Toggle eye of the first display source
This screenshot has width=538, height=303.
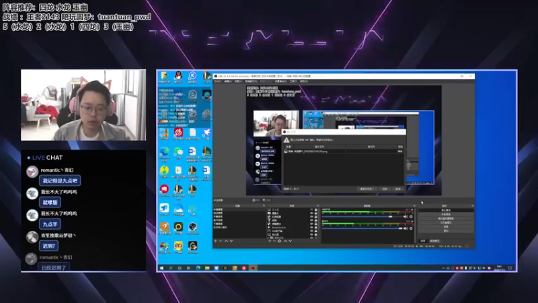pyautogui.click(x=311, y=209)
